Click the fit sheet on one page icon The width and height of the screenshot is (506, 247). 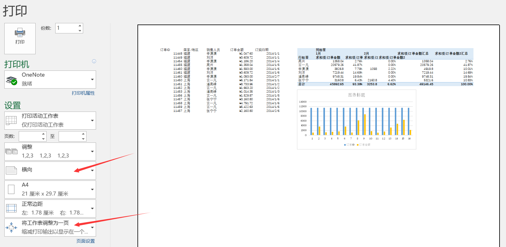11,227
